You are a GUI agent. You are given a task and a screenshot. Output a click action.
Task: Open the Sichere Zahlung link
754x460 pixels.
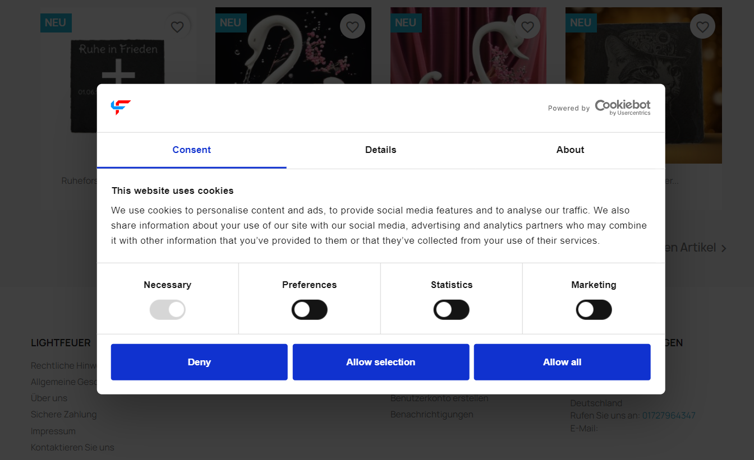point(64,415)
